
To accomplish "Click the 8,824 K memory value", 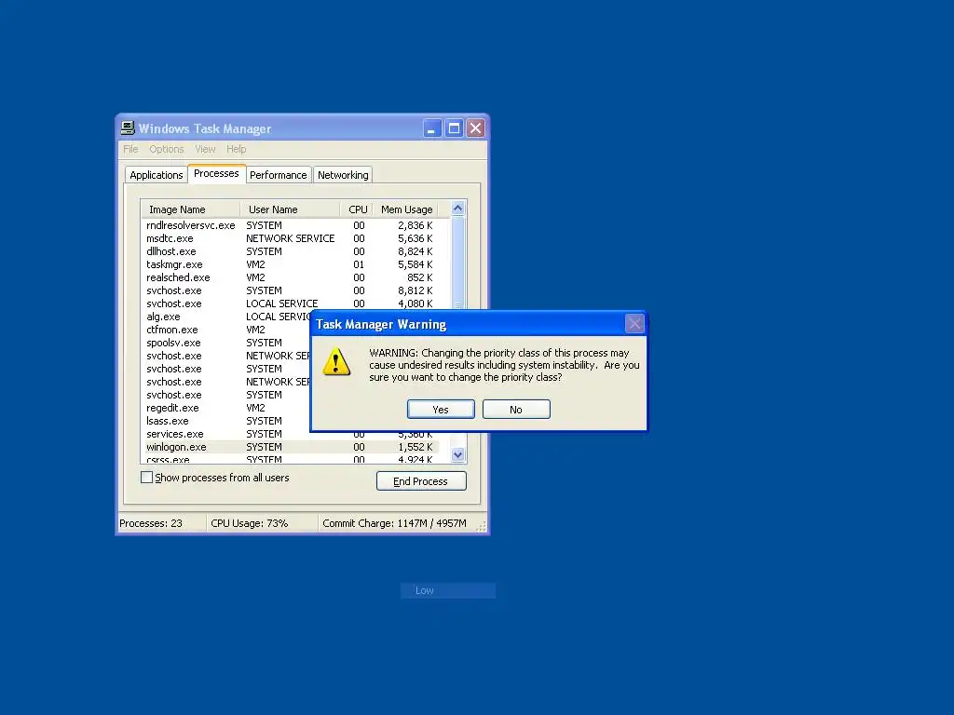I will 415,251.
